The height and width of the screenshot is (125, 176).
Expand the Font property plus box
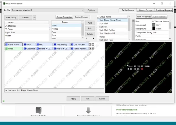[x=133, y=21]
